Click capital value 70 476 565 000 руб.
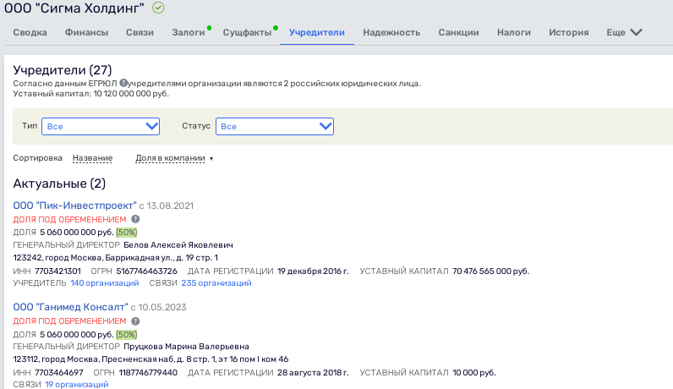The height and width of the screenshot is (389, 673). coord(490,271)
